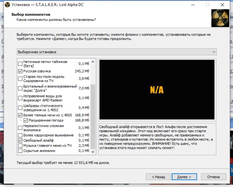Screen dimensions: 233x187
Task: Click the '2,3 Мб' size value
Action: pyautogui.click(x=84, y=146)
